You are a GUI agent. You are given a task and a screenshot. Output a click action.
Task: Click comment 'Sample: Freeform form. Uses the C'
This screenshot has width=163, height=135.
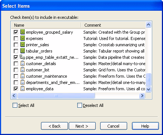point(114,76)
